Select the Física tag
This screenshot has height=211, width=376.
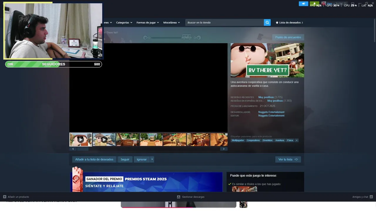tap(290, 140)
